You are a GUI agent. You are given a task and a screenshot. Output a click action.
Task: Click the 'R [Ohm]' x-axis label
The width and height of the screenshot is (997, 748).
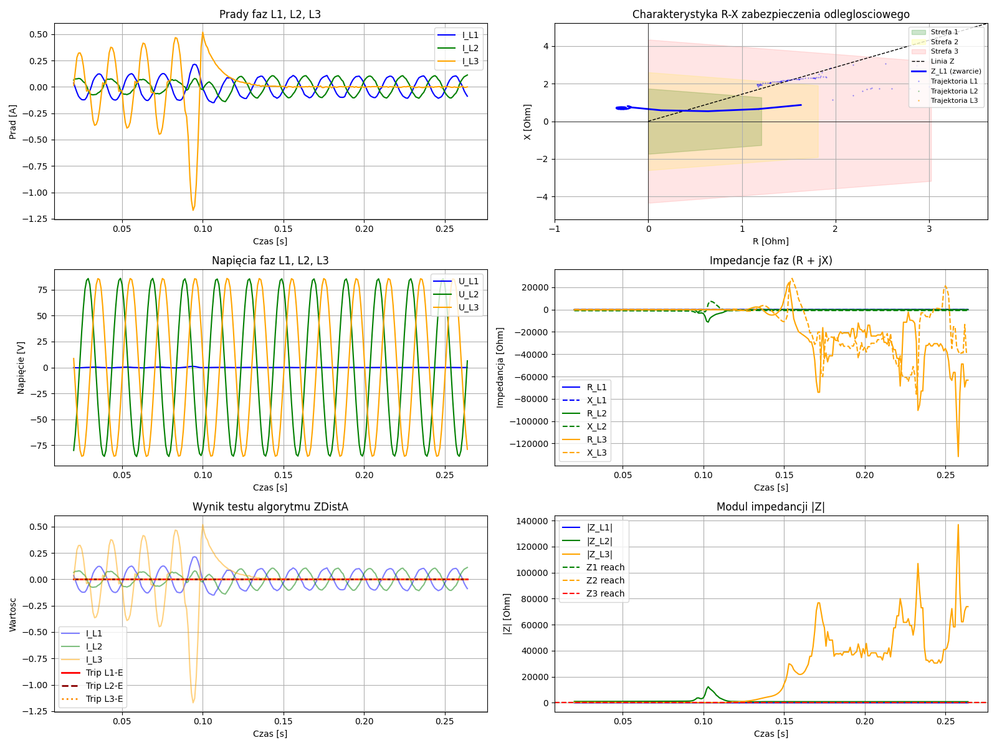click(771, 241)
